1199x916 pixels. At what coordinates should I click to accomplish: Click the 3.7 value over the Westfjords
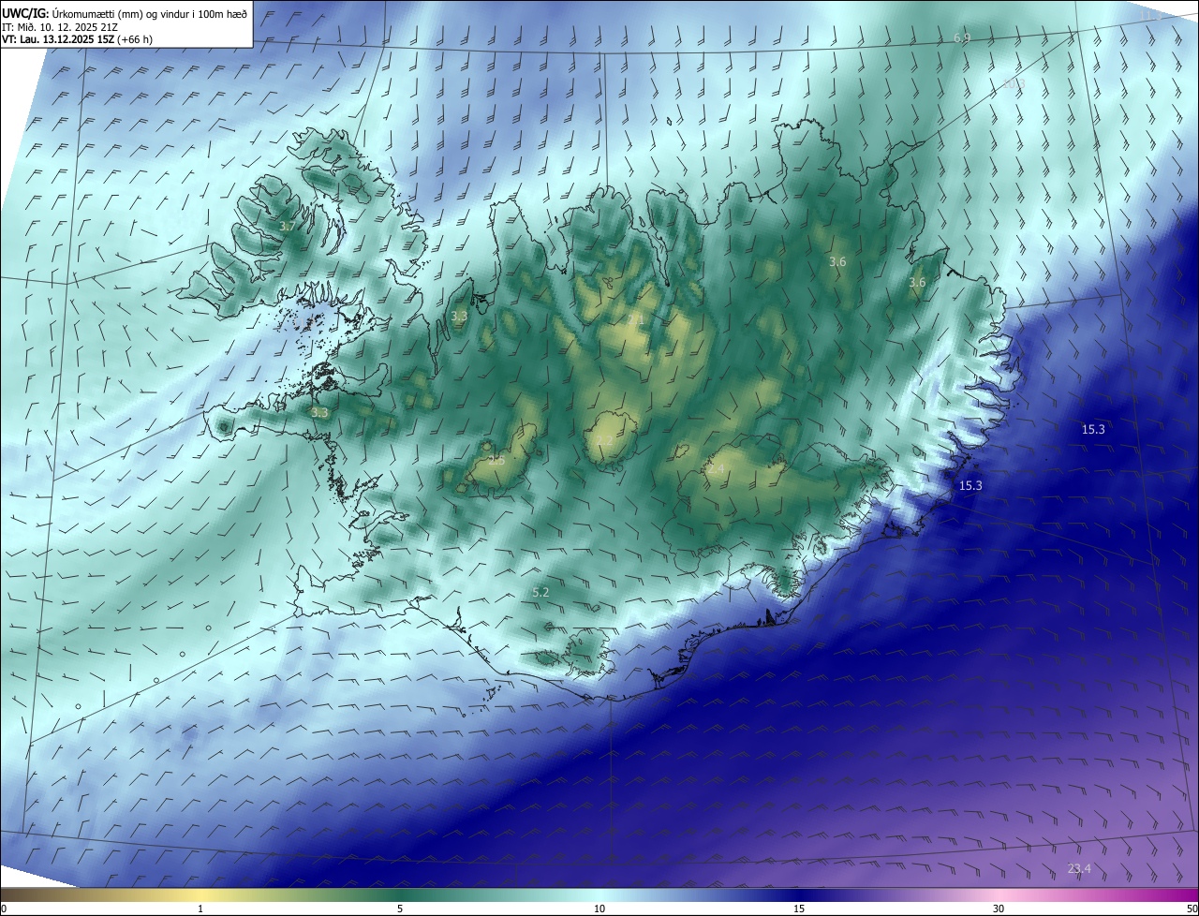(288, 227)
